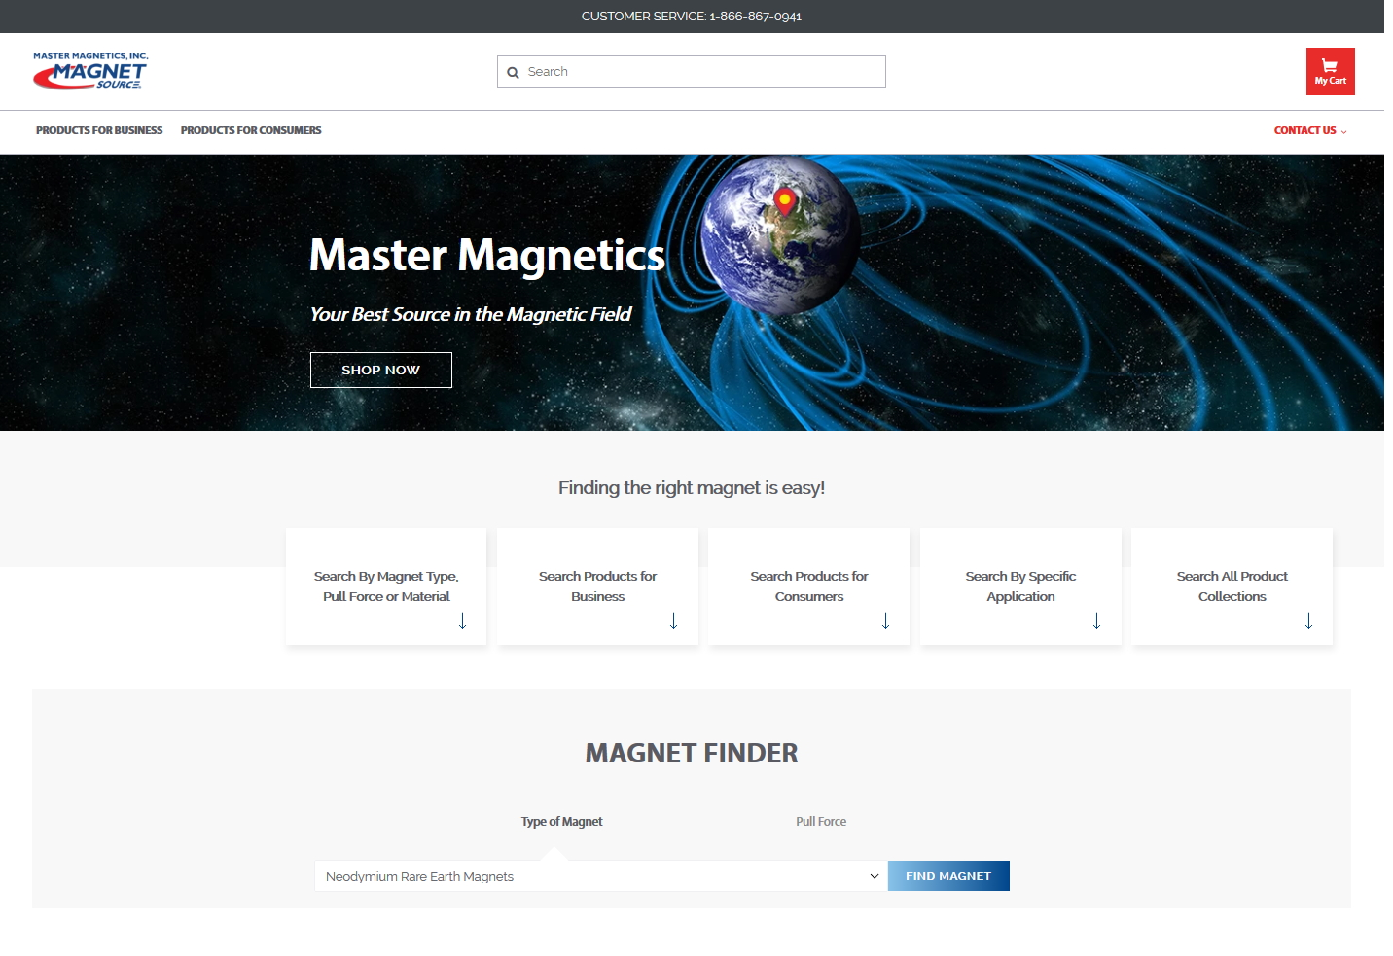
Task: Click the customer service phone number
Action: click(755, 17)
